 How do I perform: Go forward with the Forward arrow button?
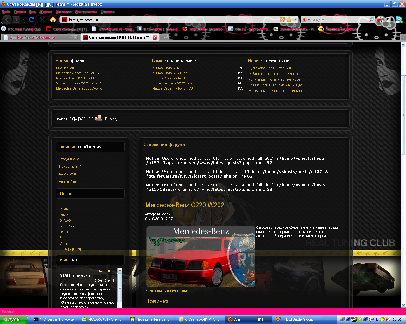(17, 20)
